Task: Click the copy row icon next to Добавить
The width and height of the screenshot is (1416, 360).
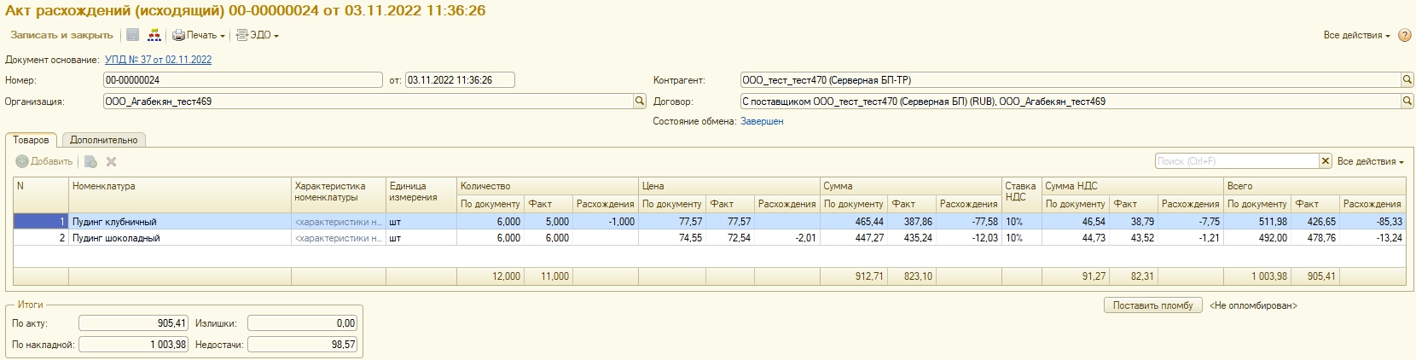Action: (x=91, y=161)
